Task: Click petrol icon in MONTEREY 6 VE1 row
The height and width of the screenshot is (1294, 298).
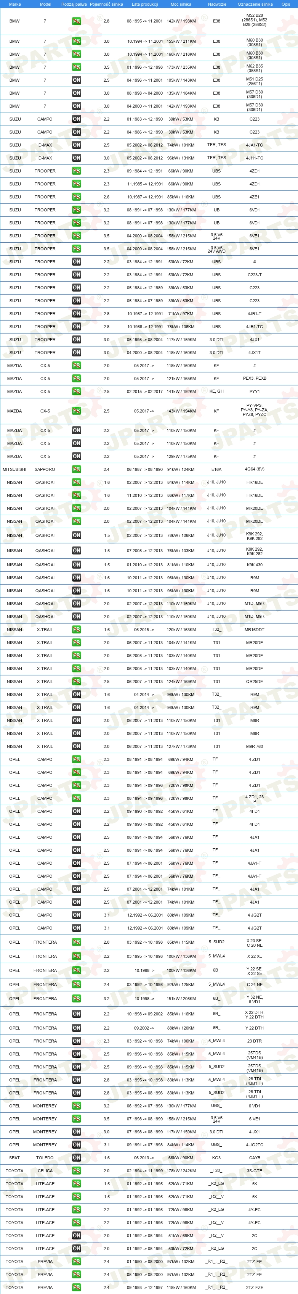Action: [x=76, y=1119]
